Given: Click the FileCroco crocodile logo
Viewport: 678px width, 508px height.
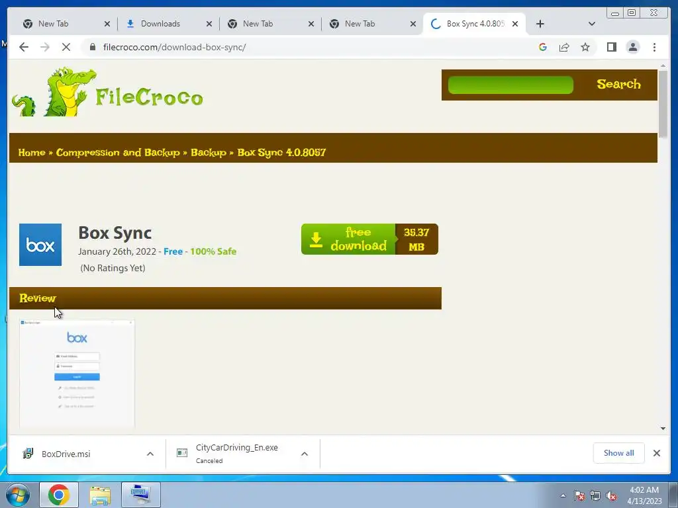Looking at the screenshot, I should pyautogui.click(x=107, y=92).
